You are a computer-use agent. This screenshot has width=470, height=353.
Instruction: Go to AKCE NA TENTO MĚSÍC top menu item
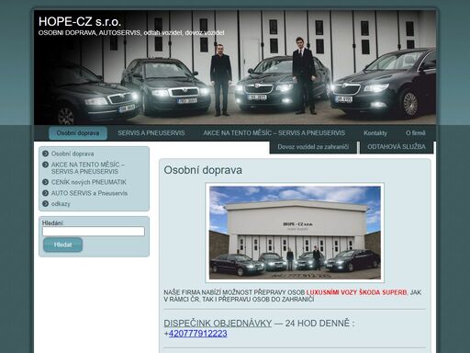[274, 133]
